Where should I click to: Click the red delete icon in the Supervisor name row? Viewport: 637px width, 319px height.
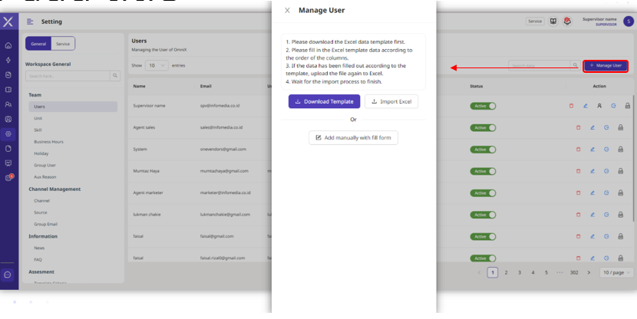(570, 106)
